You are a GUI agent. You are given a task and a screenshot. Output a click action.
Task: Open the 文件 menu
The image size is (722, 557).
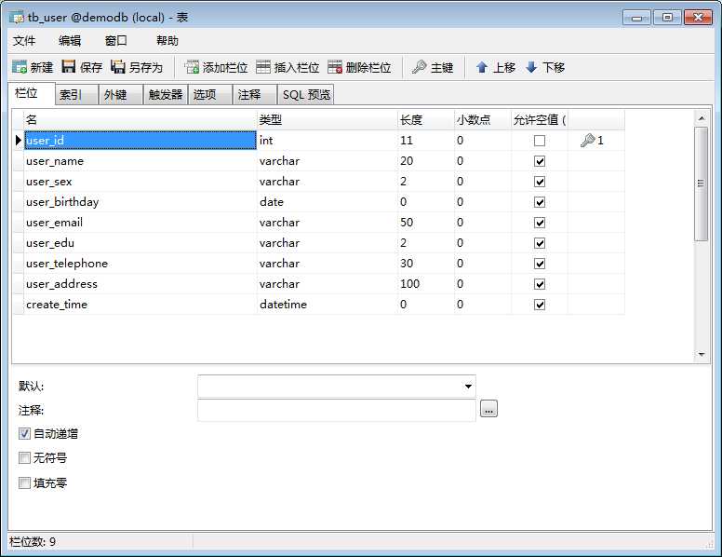(x=24, y=41)
